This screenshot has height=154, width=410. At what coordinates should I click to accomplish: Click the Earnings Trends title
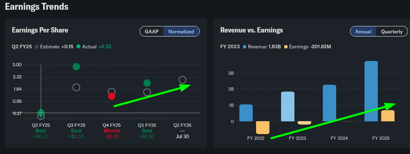(37, 7)
